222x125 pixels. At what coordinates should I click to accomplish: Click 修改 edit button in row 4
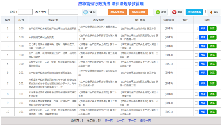click(x=203, y=55)
